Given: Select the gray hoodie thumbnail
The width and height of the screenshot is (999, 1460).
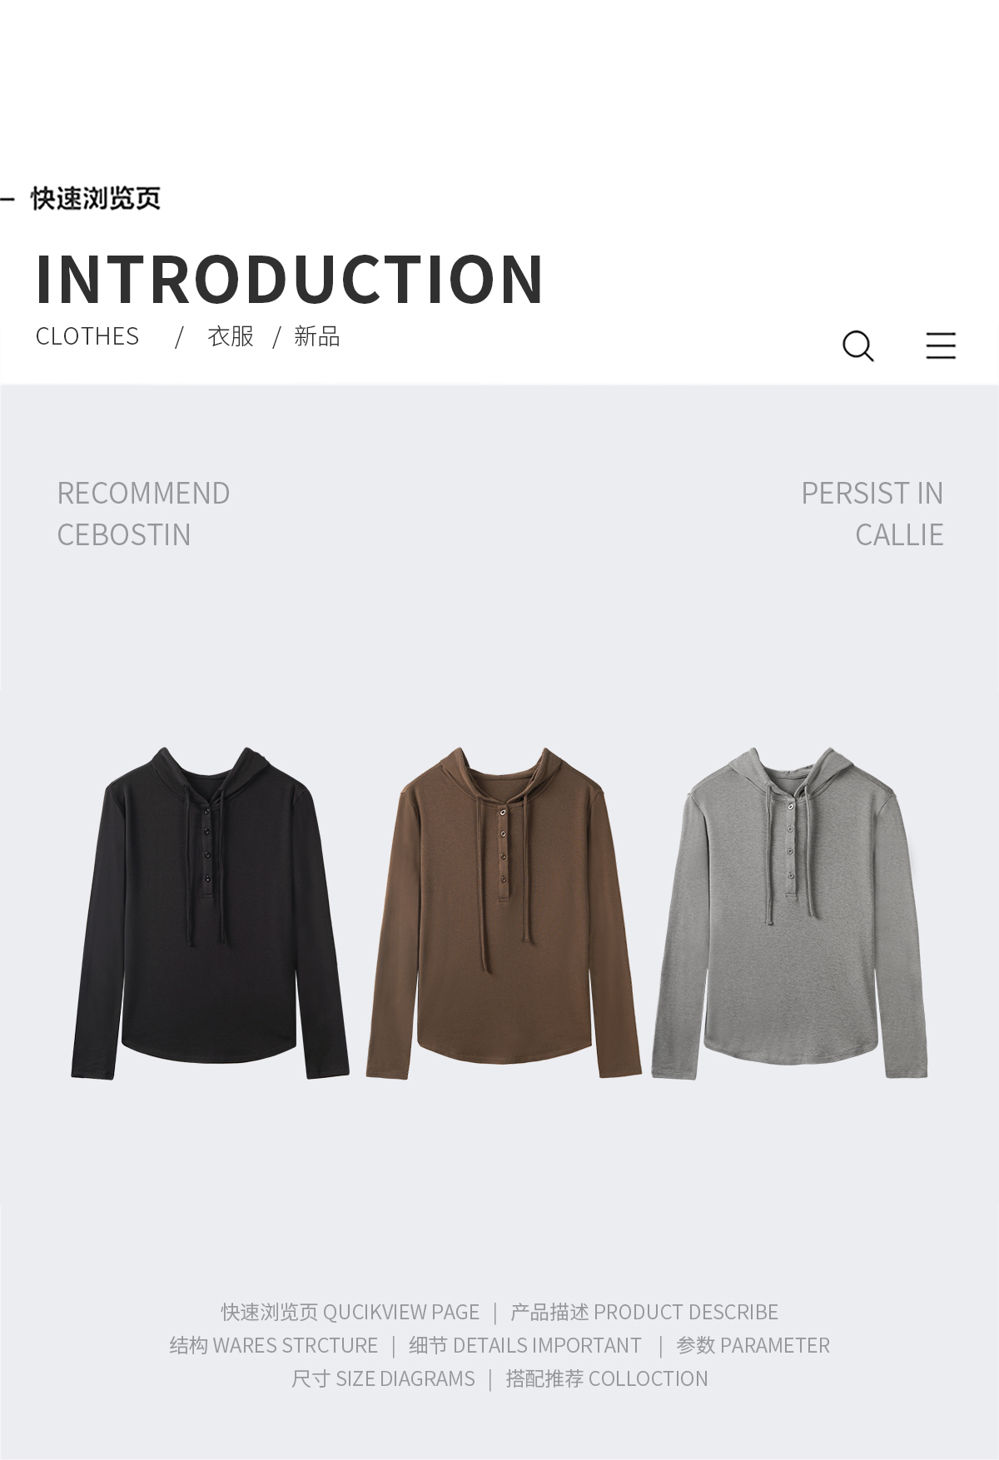Looking at the screenshot, I should pos(789,913).
